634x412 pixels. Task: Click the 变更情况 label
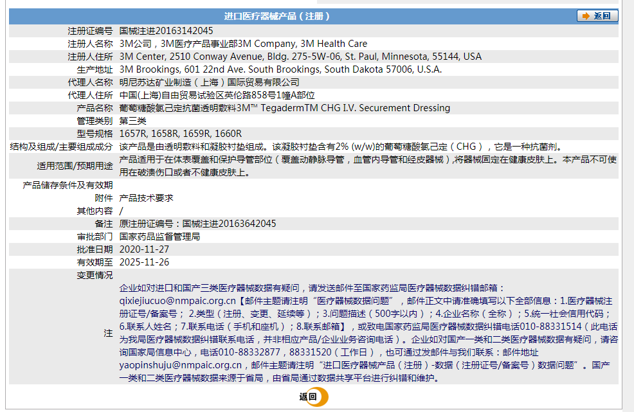tap(95, 275)
